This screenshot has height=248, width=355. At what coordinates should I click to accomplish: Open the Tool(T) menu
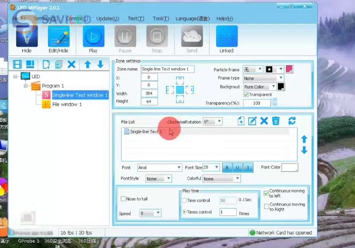(x=161, y=18)
